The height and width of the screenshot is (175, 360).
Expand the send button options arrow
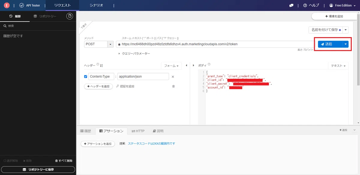[346, 44]
